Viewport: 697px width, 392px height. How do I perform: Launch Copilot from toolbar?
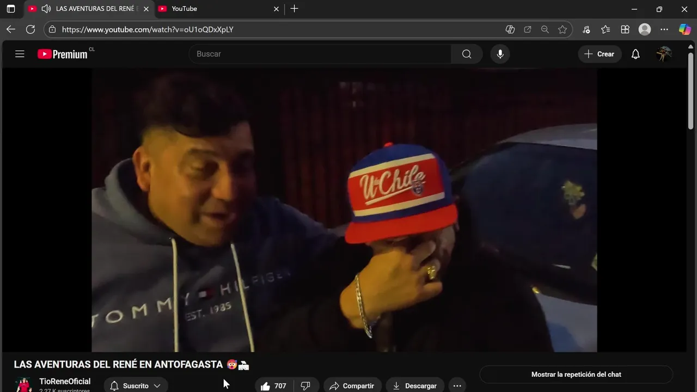(684, 29)
